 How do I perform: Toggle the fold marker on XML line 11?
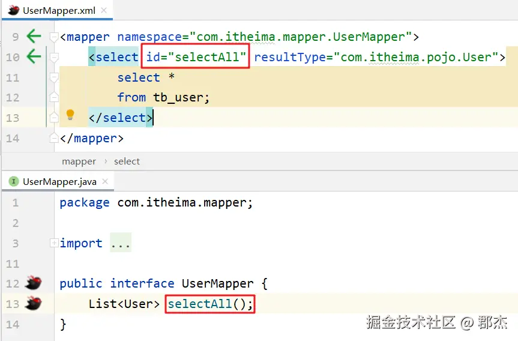[x=54, y=78]
